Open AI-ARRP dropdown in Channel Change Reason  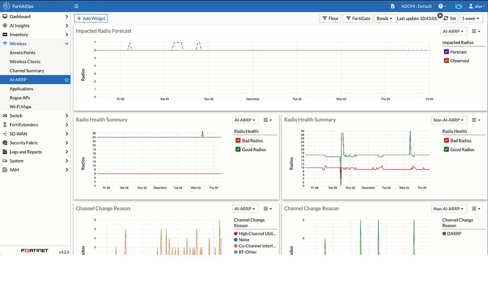coord(245,208)
